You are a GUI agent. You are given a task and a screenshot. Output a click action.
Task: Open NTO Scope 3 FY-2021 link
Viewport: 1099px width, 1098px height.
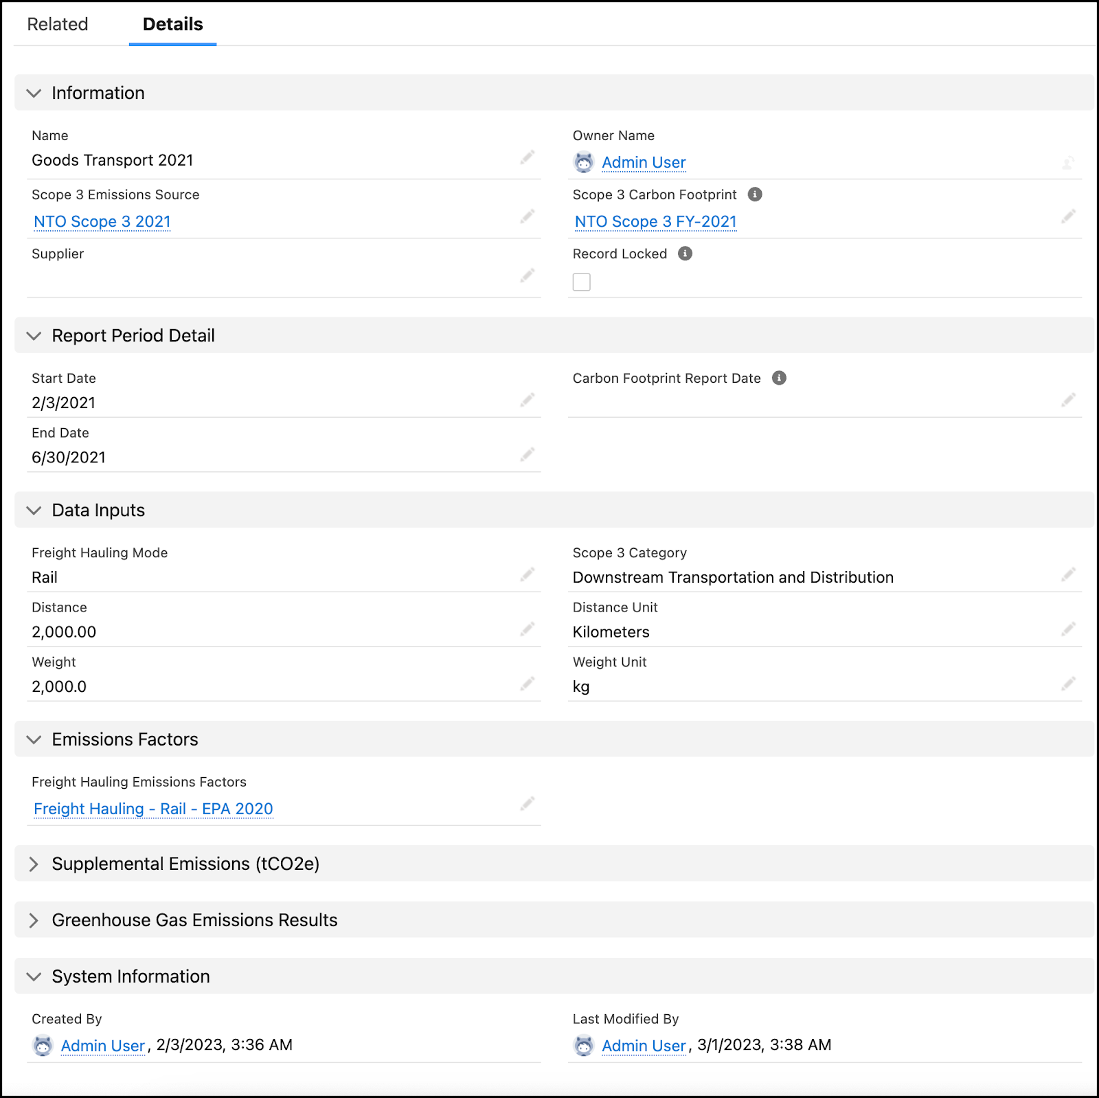(x=655, y=222)
